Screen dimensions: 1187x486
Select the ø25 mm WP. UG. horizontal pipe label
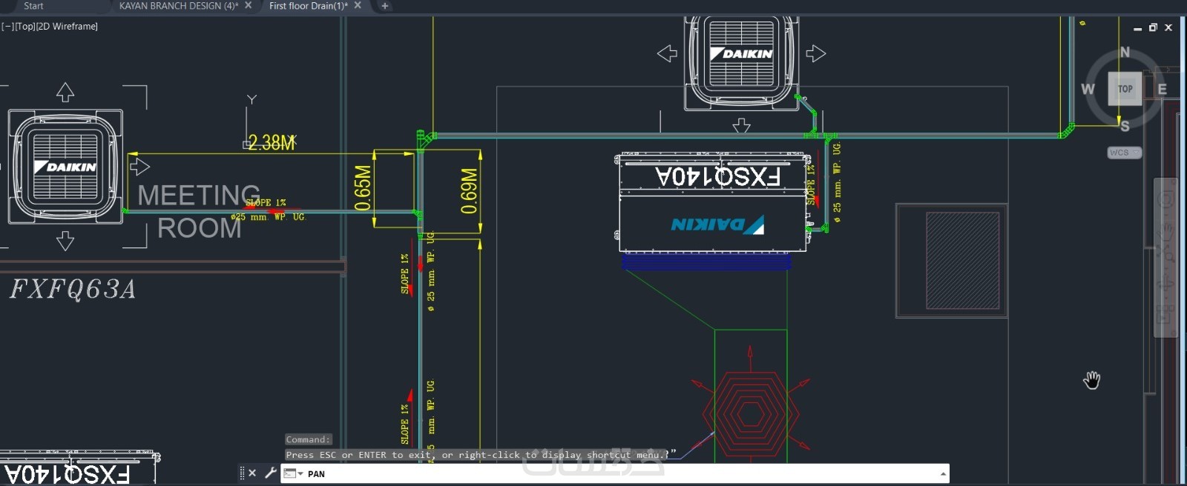click(268, 217)
